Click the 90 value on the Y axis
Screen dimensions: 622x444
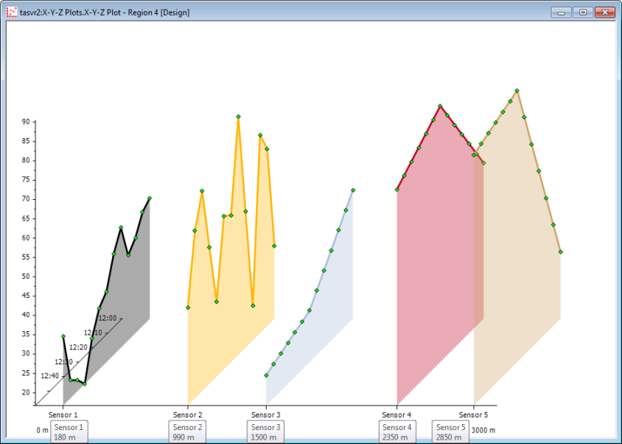click(x=25, y=122)
